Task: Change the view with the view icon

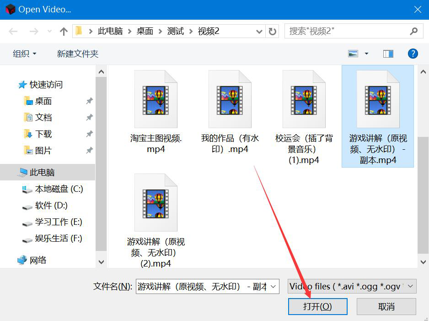Action: [x=353, y=54]
